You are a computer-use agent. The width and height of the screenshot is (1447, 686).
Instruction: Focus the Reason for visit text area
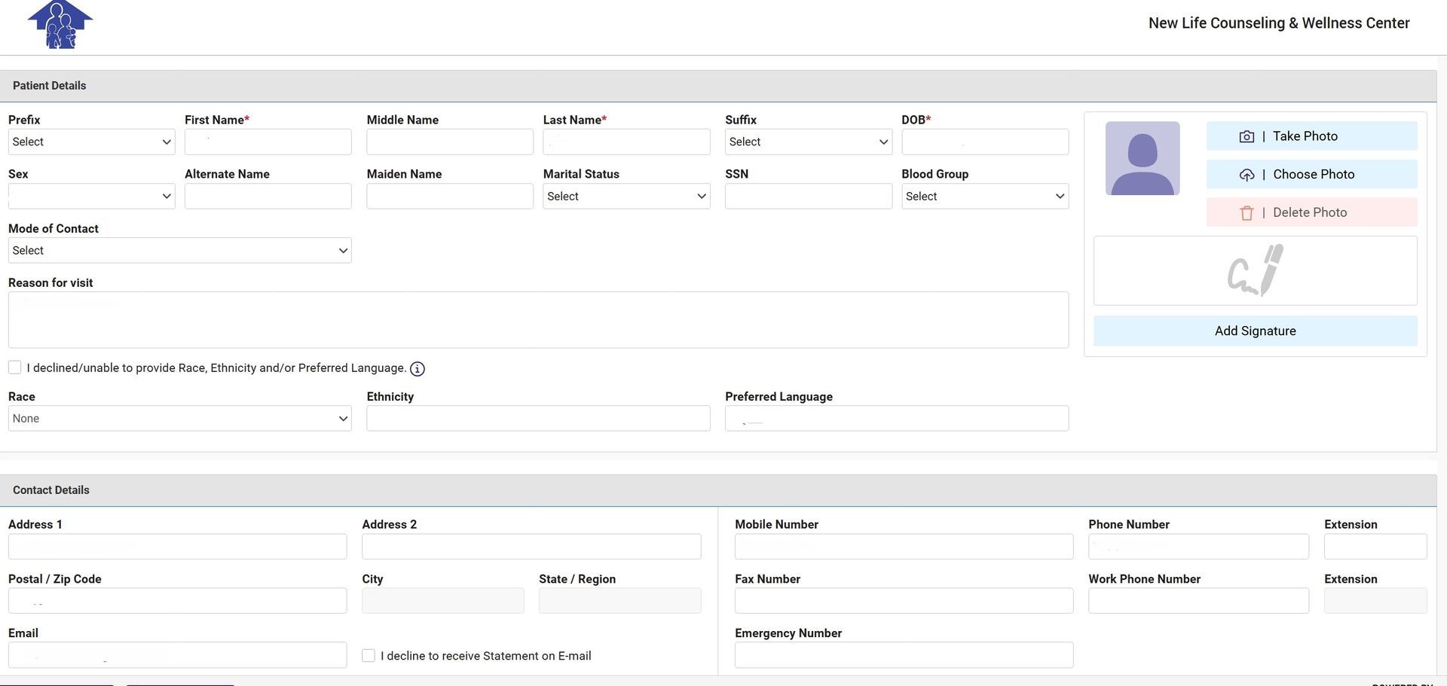[538, 320]
